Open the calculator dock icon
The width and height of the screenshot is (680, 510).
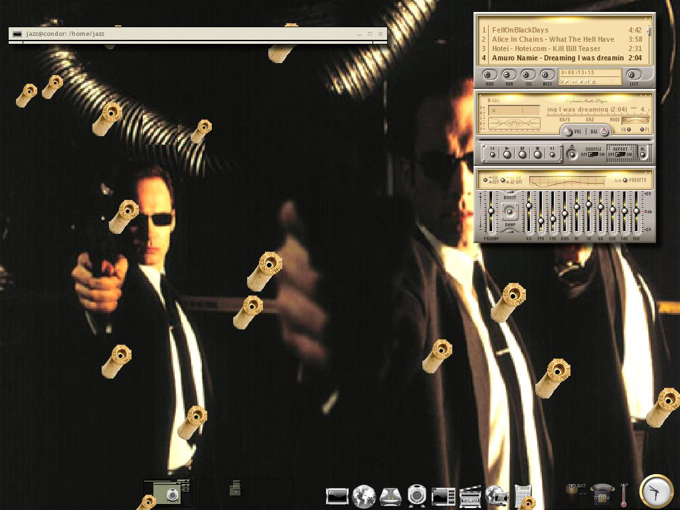(523, 497)
